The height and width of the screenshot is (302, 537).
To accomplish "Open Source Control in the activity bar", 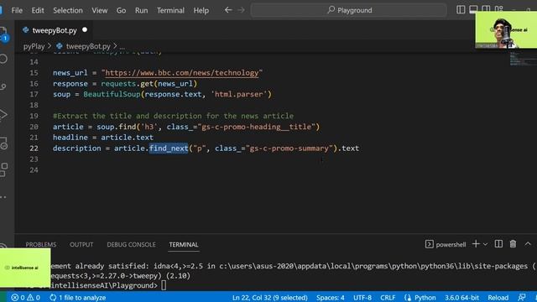I will [x=3, y=86].
